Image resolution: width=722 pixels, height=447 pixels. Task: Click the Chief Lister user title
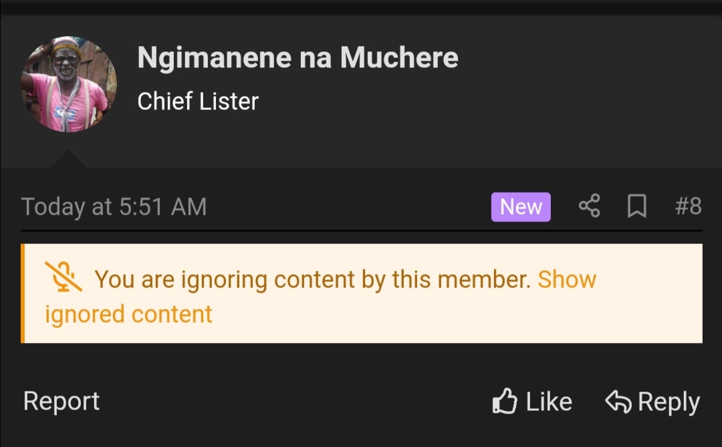[x=198, y=101]
